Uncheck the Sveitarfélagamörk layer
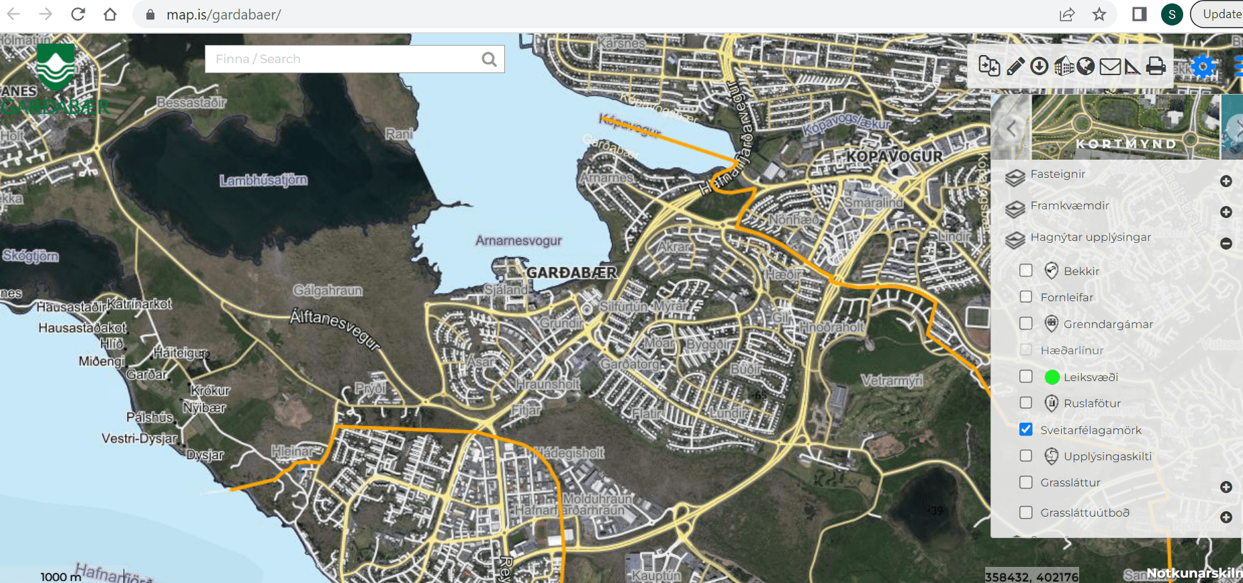Viewport: 1243px width, 583px height. tap(1025, 429)
